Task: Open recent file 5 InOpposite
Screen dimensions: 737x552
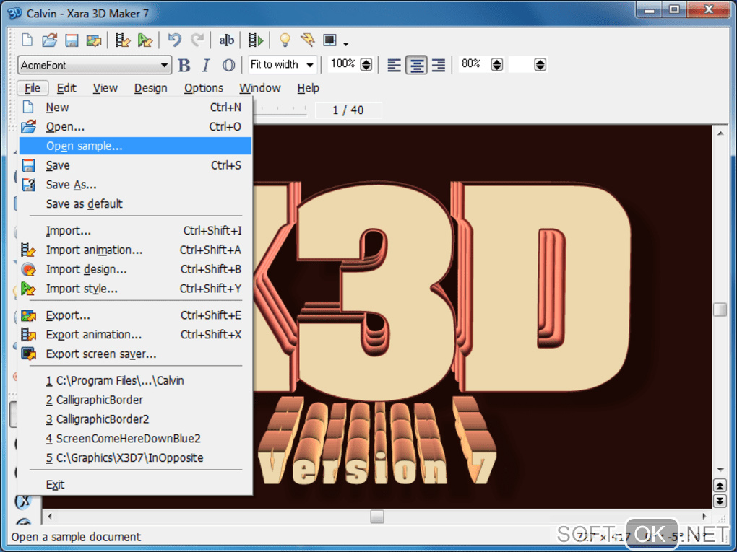Action: pyautogui.click(x=135, y=457)
